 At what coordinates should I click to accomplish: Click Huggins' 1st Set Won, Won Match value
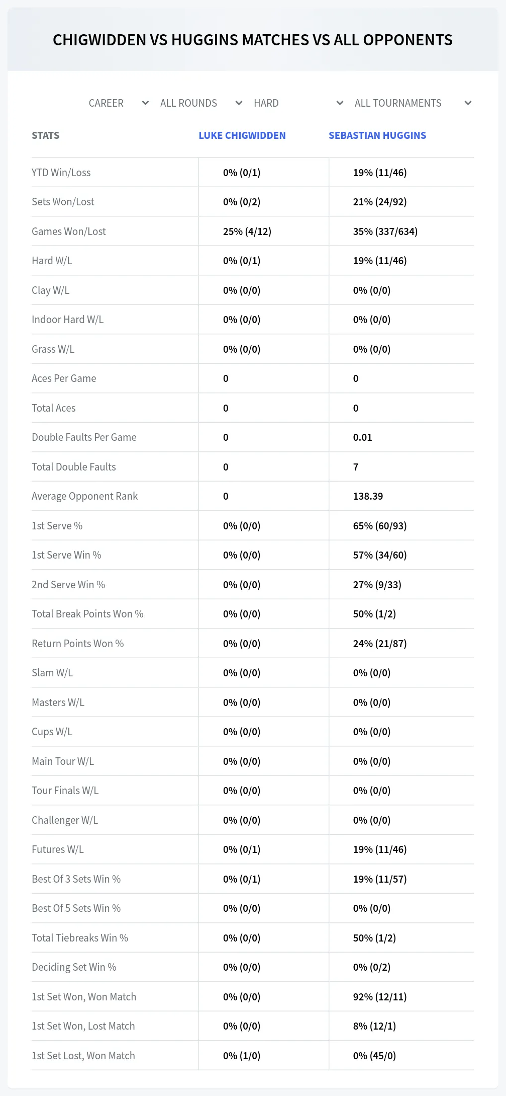point(380,997)
